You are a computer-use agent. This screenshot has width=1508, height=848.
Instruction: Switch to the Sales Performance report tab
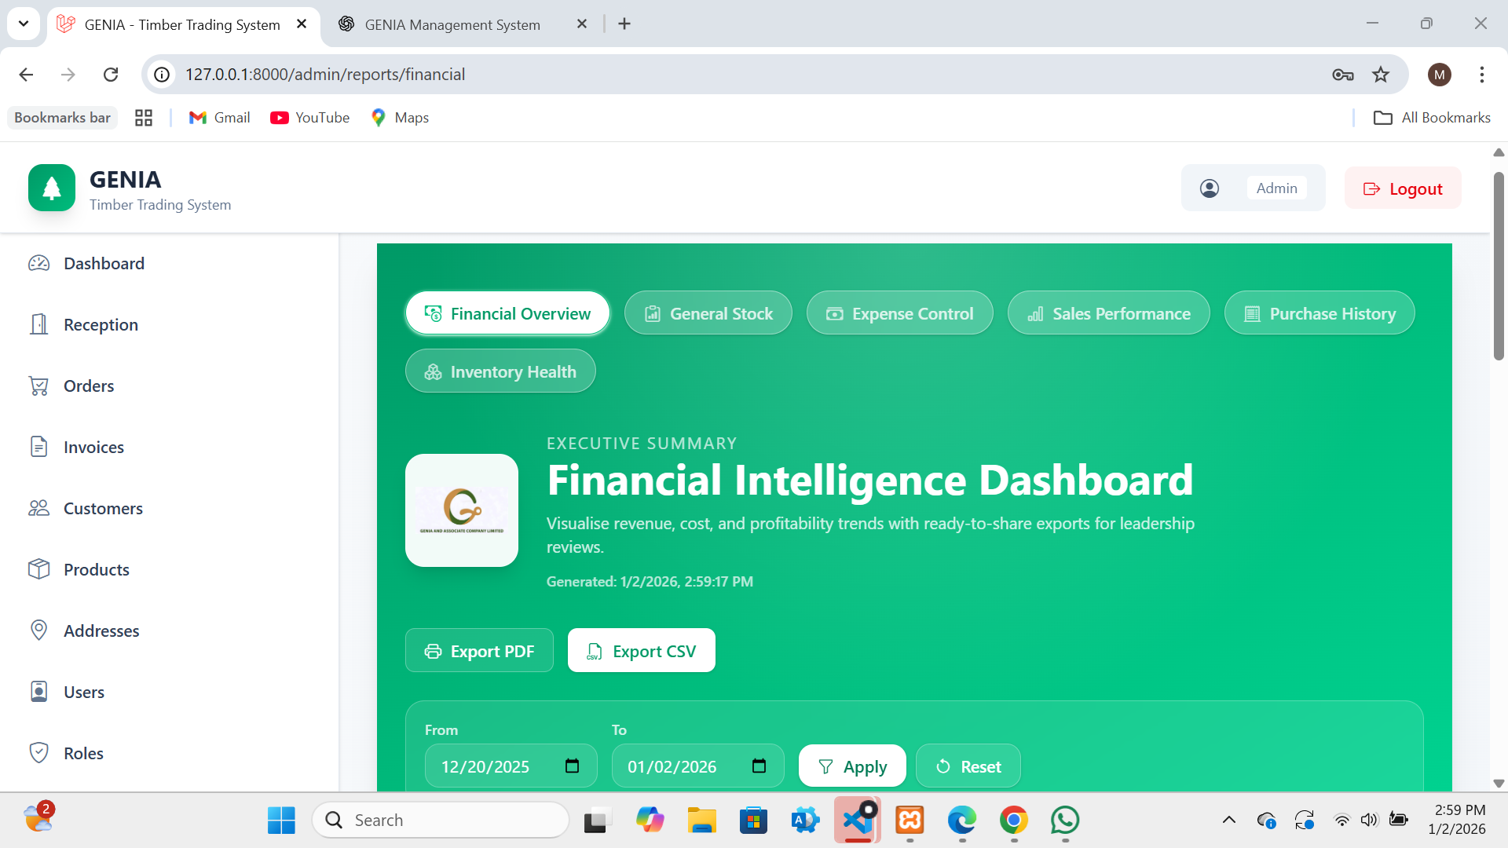(x=1108, y=313)
